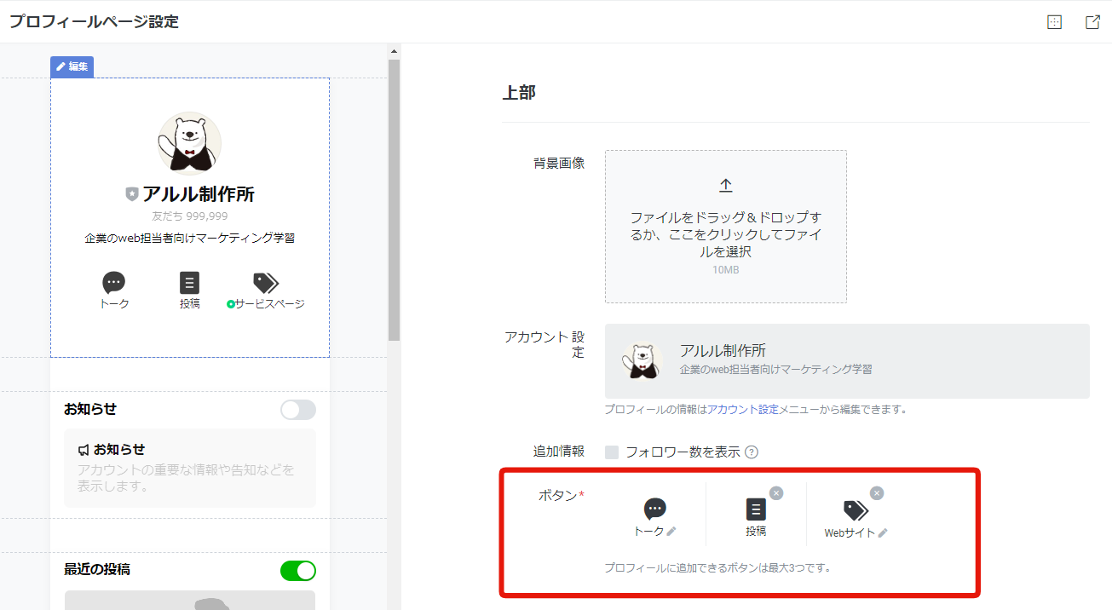This screenshot has width=1112, height=610.
Task: Click the サービスページ tag icon in preview
Action: pos(265,283)
